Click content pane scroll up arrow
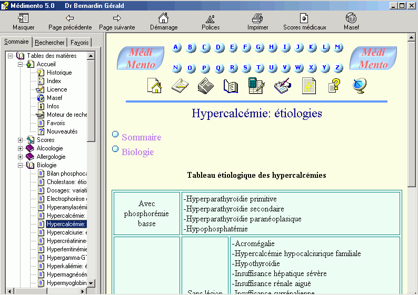The width and height of the screenshot is (418, 295). [x=411, y=37]
